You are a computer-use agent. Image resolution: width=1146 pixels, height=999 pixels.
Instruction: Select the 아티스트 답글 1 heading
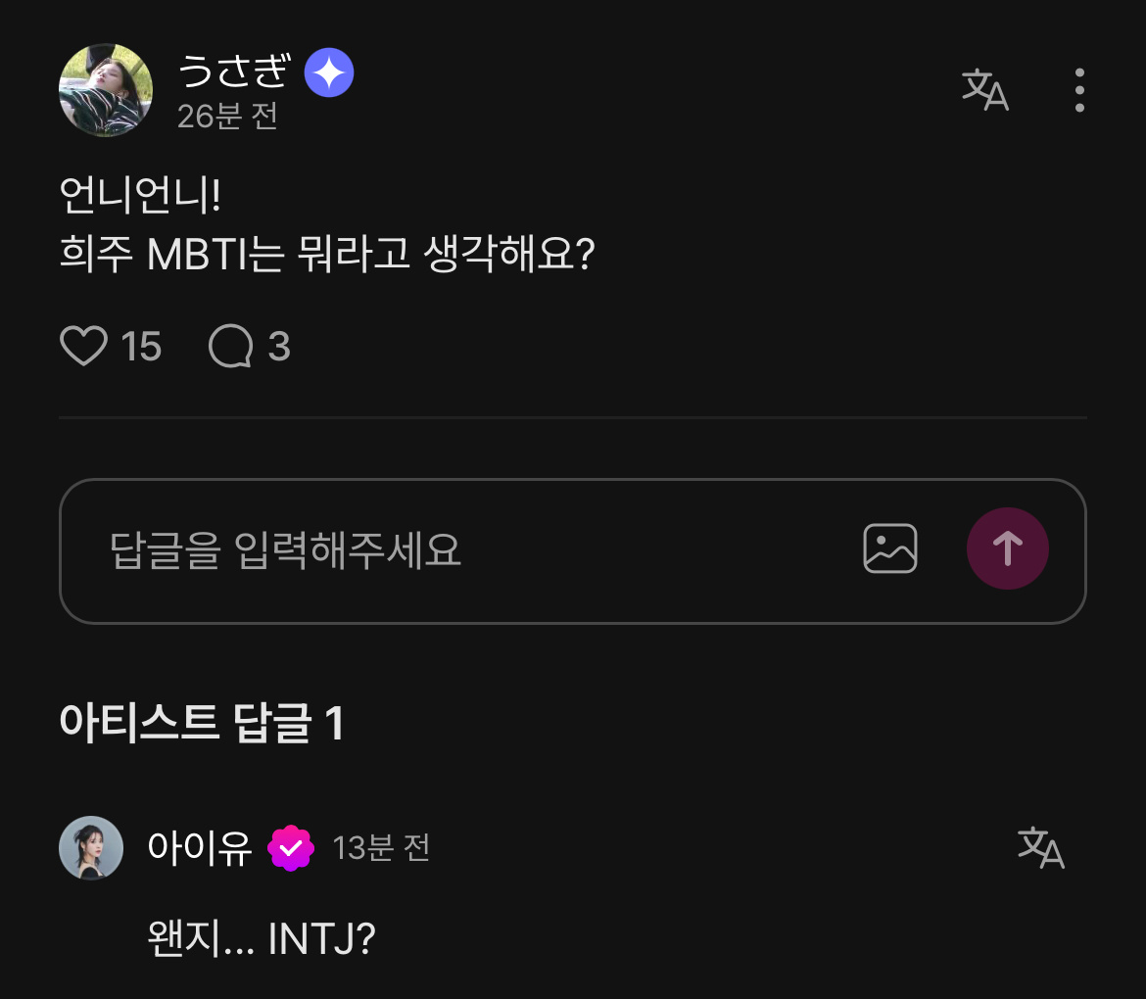202,724
